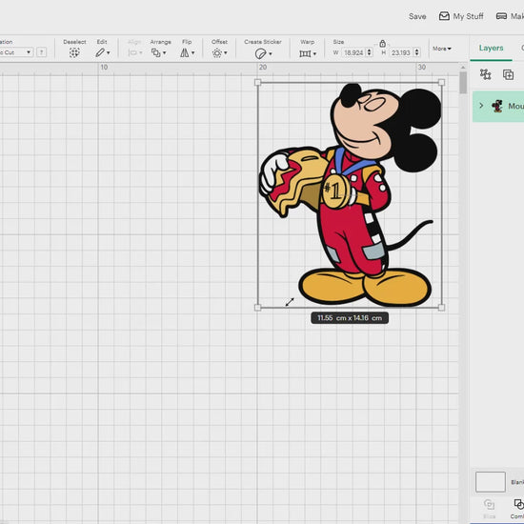
Task: Click the Size label in toolbar
Action: pyautogui.click(x=338, y=42)
